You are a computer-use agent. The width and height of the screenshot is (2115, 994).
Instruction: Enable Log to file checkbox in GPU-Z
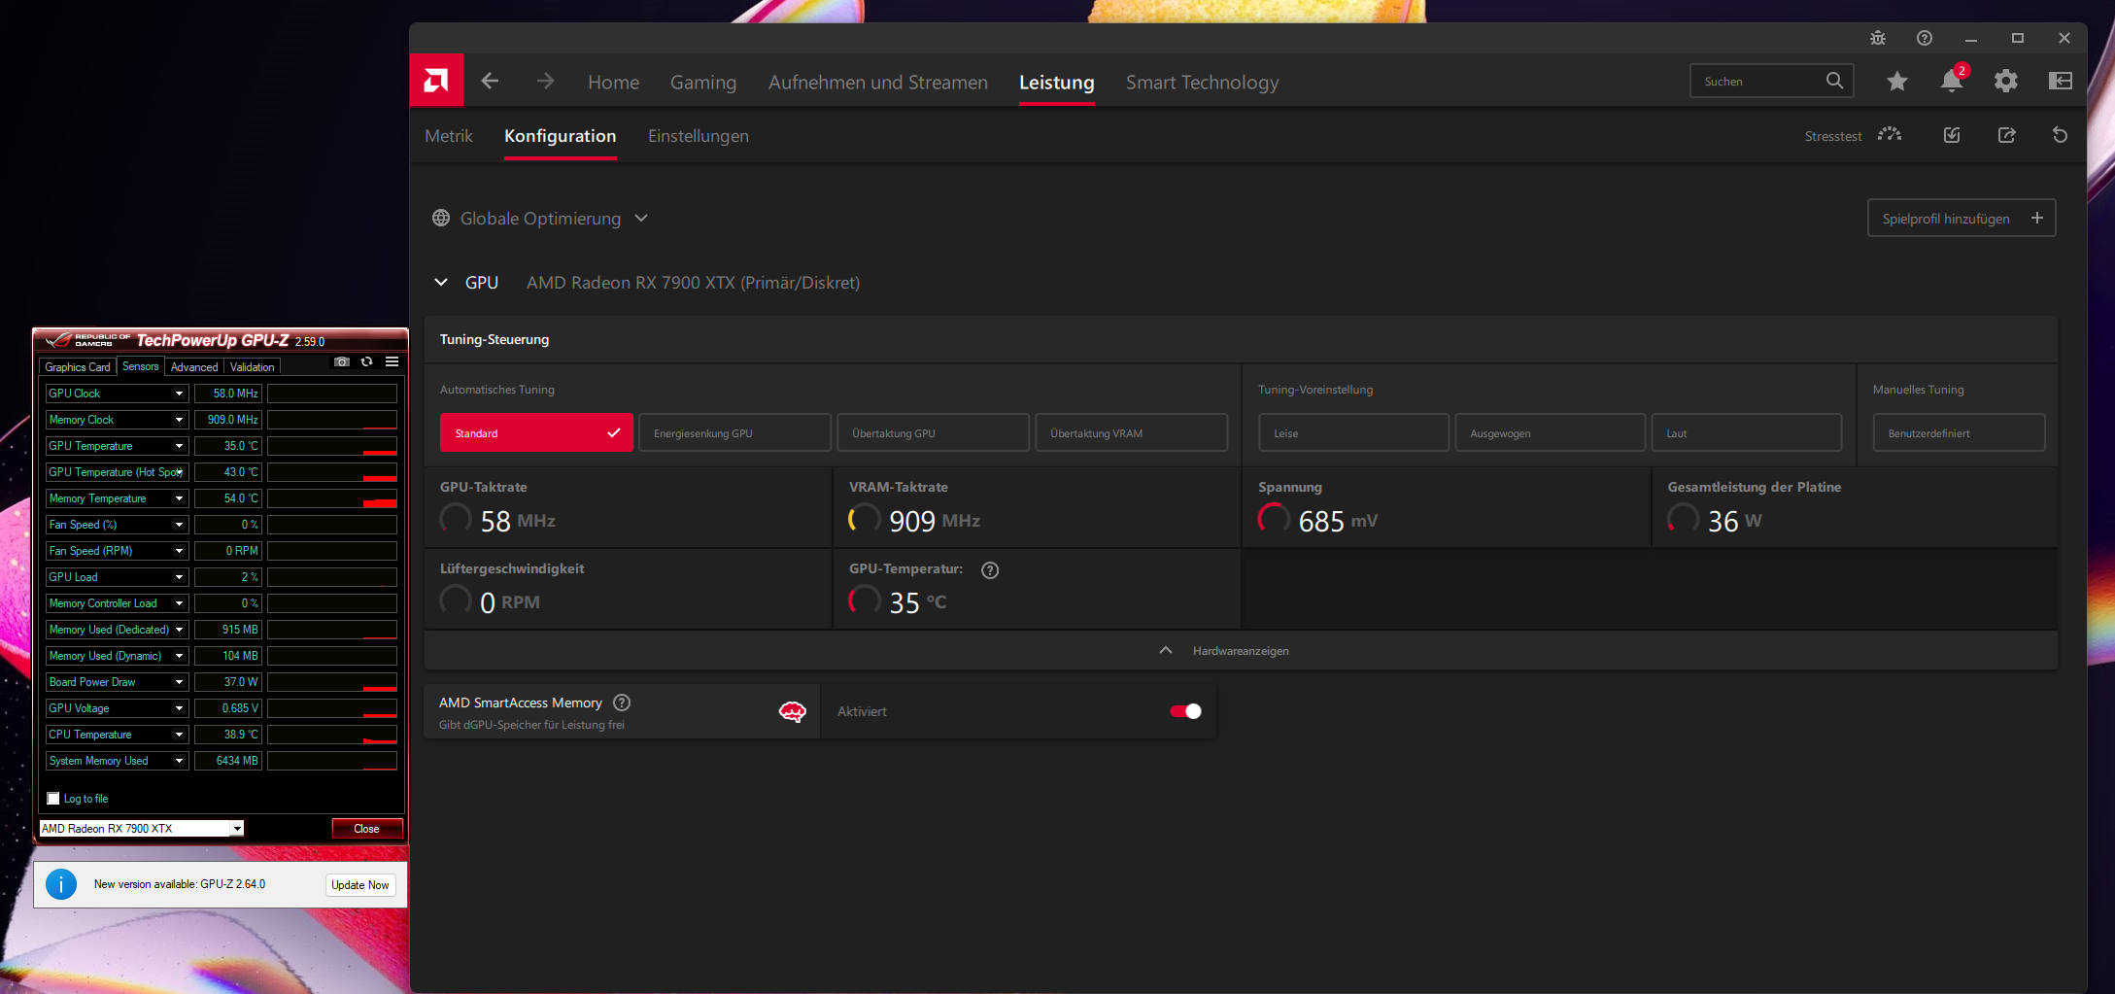pyautogui.click(x=53, y=799)
